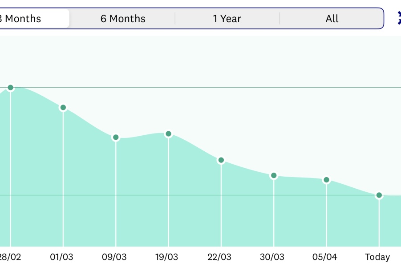Screen dimensions: 401x267
Task: Click the 19/03 date label
Action: coord(167,257)
